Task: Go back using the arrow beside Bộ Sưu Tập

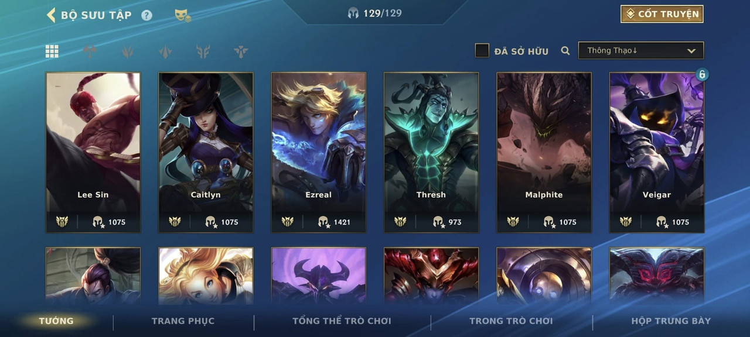Action: pos(51,15)
